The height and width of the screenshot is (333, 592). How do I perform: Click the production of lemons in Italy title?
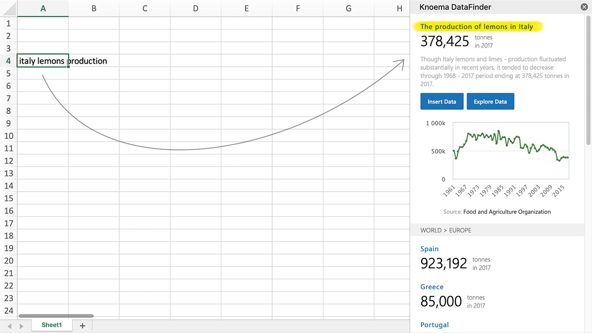point(477,27)
